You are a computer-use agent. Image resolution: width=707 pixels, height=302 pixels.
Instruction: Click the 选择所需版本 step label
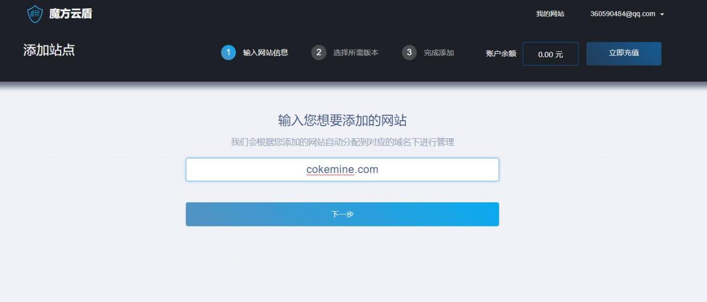(x=356, y=53)
